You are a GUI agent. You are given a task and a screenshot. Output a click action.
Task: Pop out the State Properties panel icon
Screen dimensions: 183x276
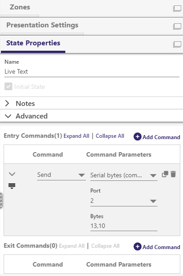click(177, 44)
